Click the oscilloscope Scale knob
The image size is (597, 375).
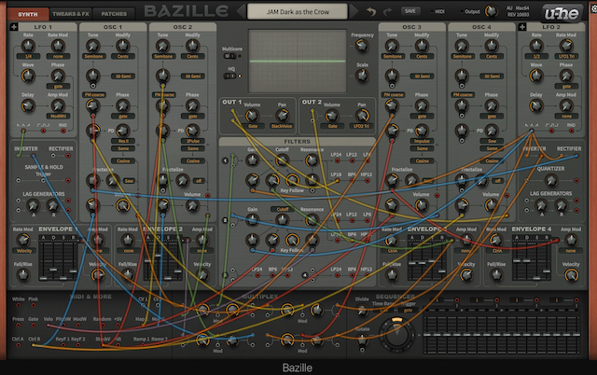point(362,76)
